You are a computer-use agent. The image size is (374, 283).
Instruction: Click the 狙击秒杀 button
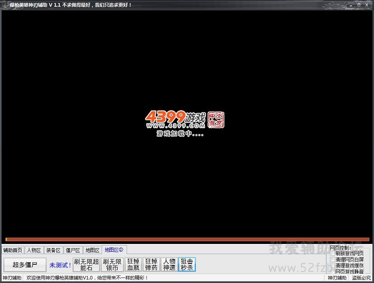[187, 265]
